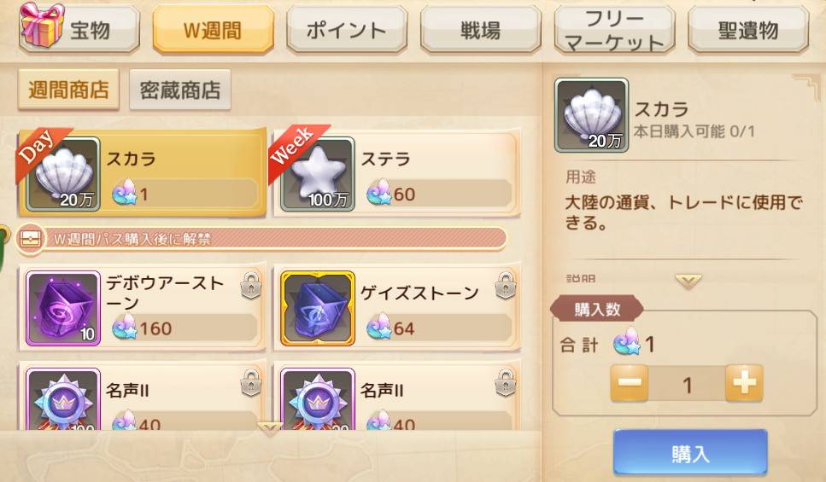Image resolution: width=826 pixels, height=482 pixels.
Task: Click the lock icon on デボウアーストーン
Action: pos(251,286)
